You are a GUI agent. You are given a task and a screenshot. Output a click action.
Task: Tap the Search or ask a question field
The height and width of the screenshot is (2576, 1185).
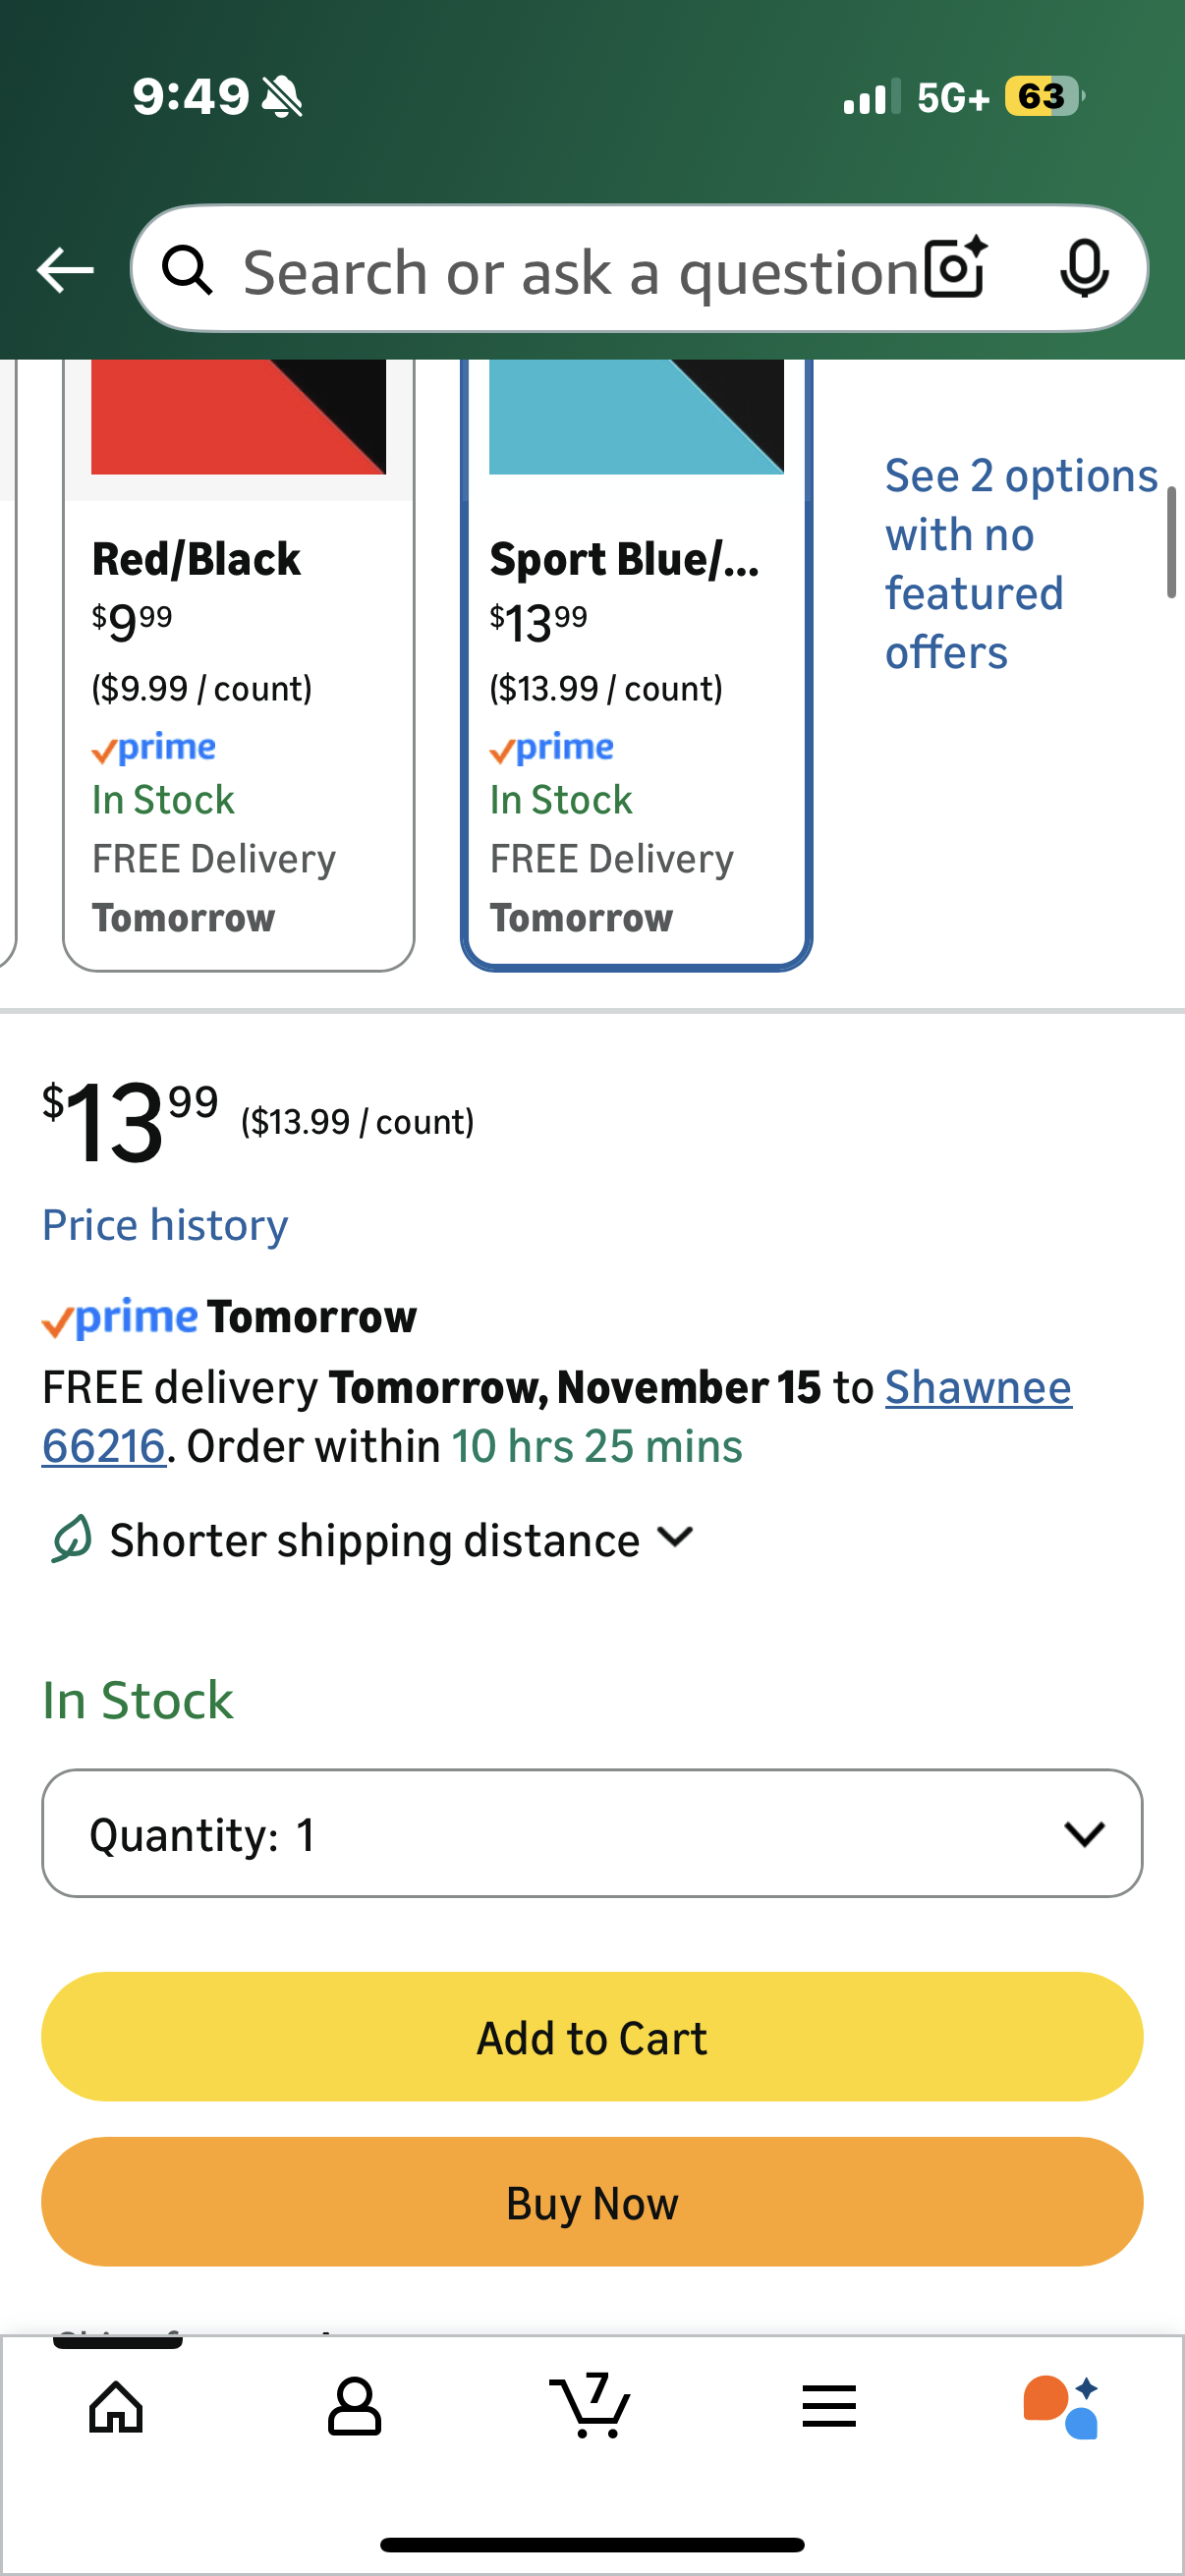580,272
